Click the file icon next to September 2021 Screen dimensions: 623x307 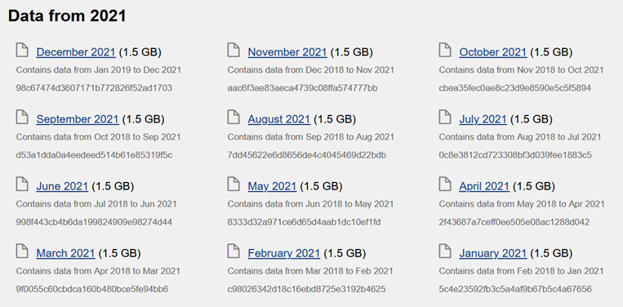[x=22, y=118]
